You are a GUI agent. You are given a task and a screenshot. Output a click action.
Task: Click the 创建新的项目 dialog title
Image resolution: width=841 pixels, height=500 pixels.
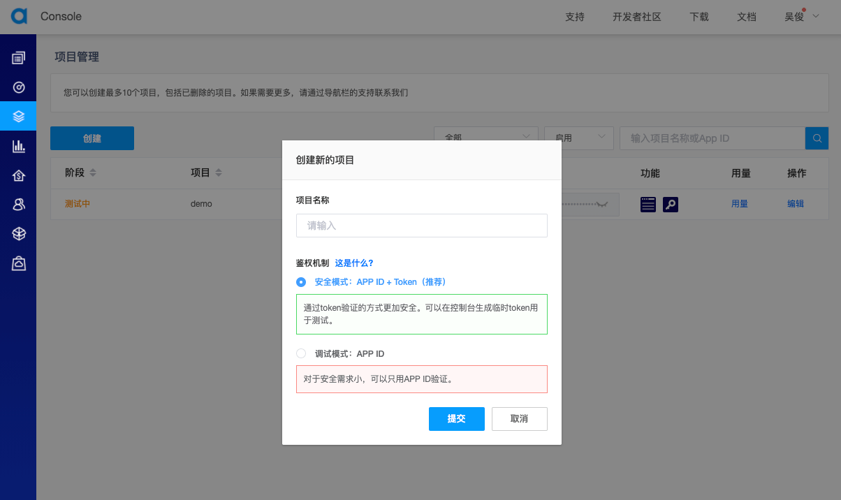coord(326,160)
